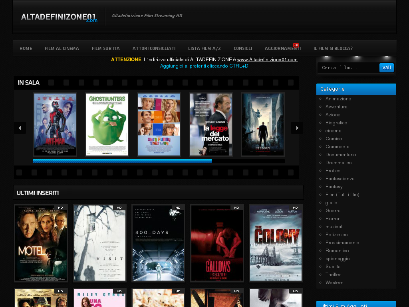This screenshot has width=409, height=307.
Task: Click the HD badge on the Motel poster
Action: 61,207
